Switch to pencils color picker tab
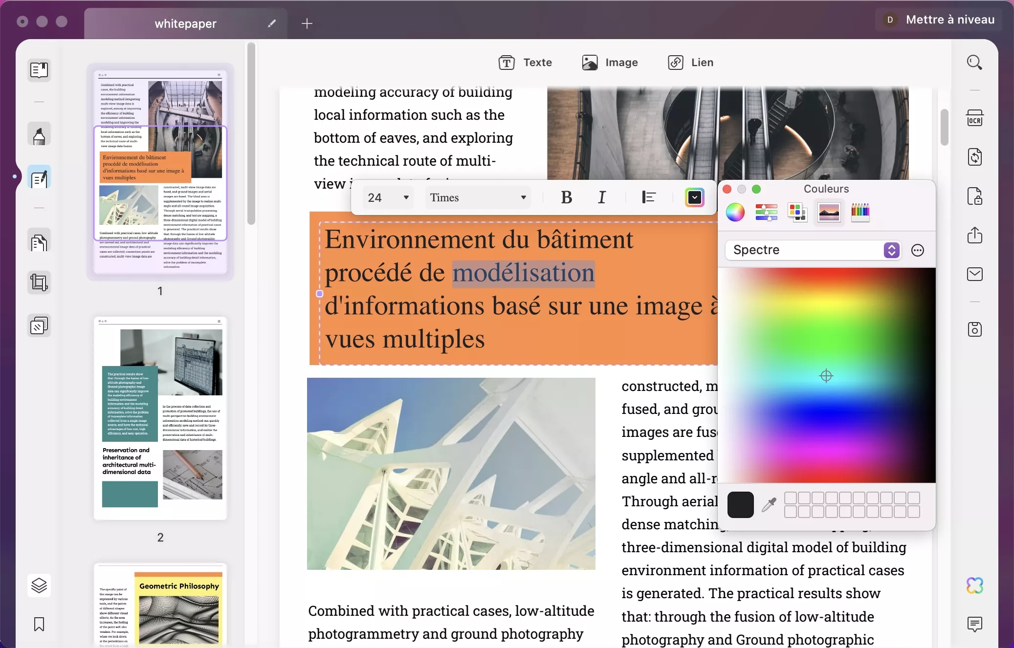Screen dimensions: 1014x648 click(860, 213)
